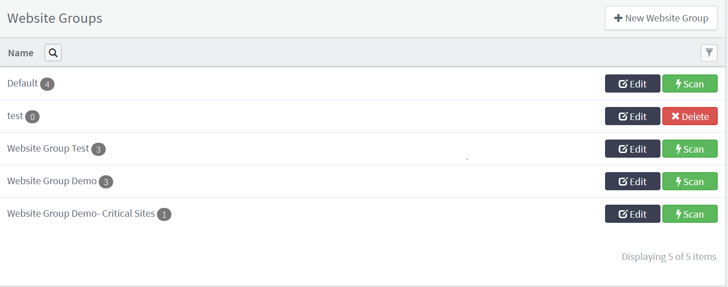The width and height of the screenshot is (728, 287).
Task: Start scan for Website Group Demo
Action: tap(690, 181)
